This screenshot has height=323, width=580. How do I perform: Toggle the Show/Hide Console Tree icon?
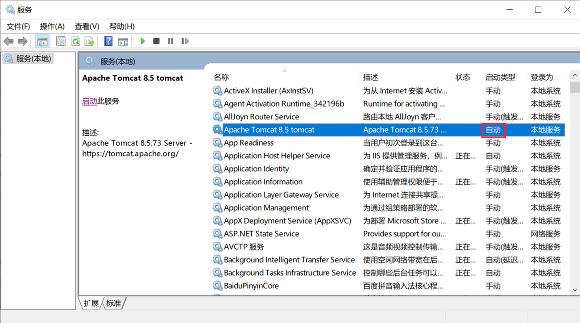[x=42, y=41]
